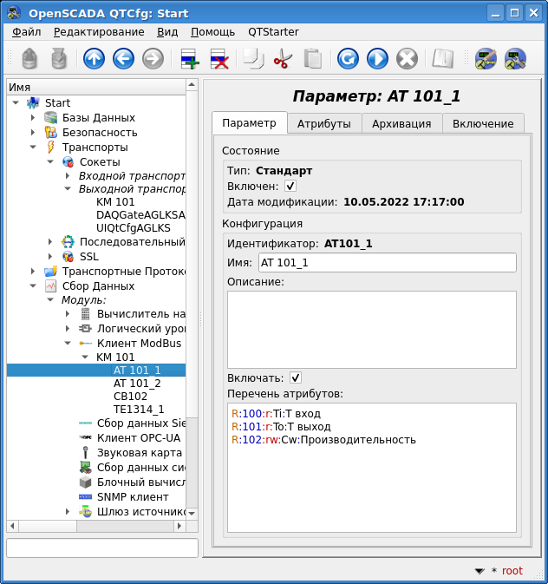Click the delete item toolbar icon
The image size is (548, 584).
click(x=219, y=58)
